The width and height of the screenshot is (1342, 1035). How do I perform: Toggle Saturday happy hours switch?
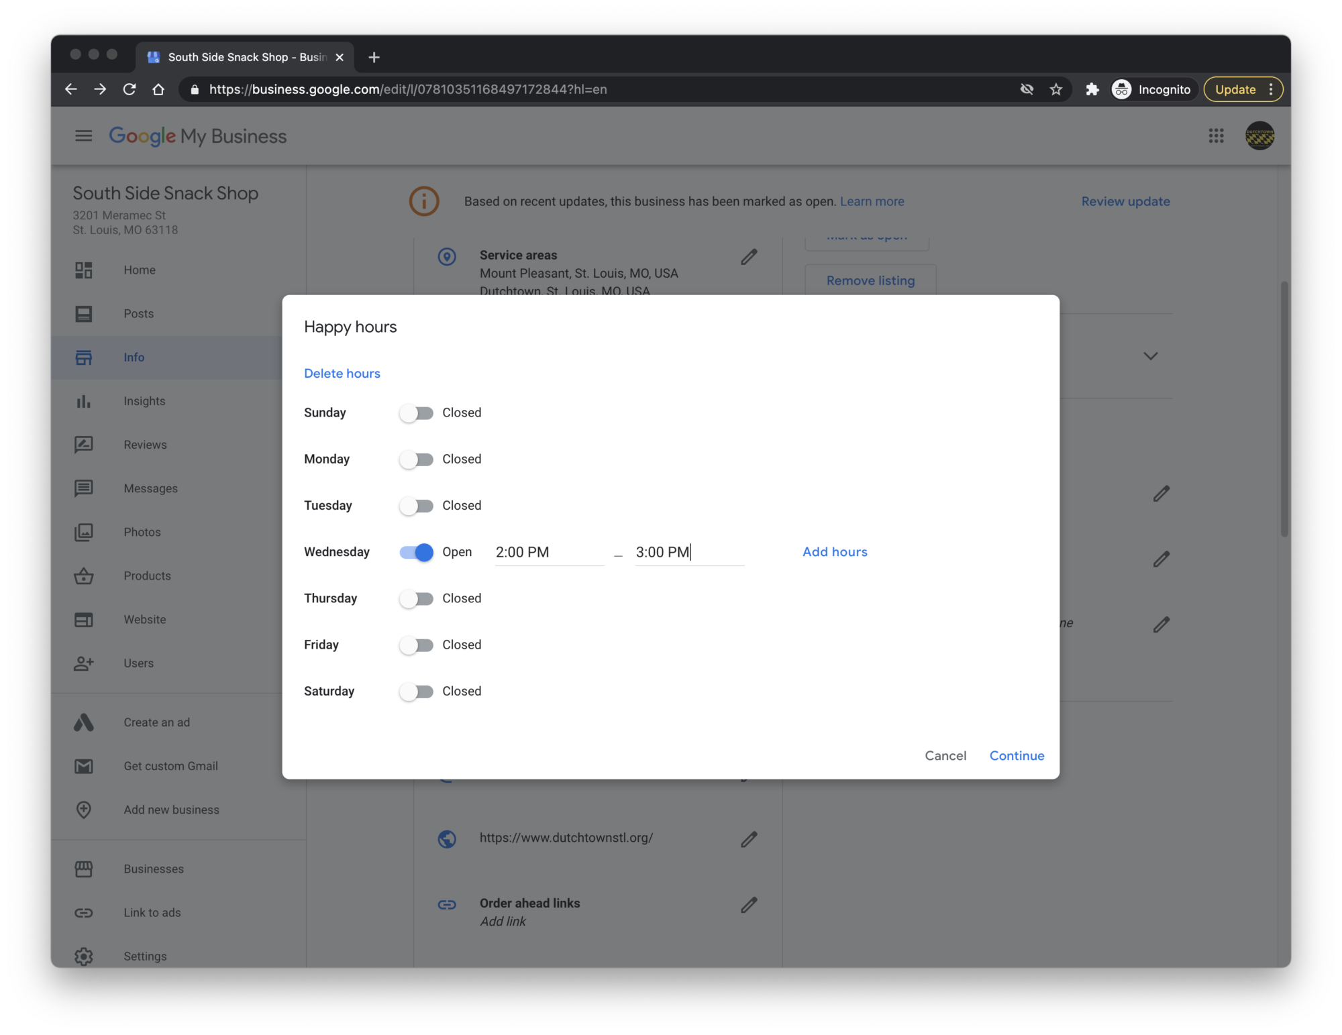pos(416,692)
